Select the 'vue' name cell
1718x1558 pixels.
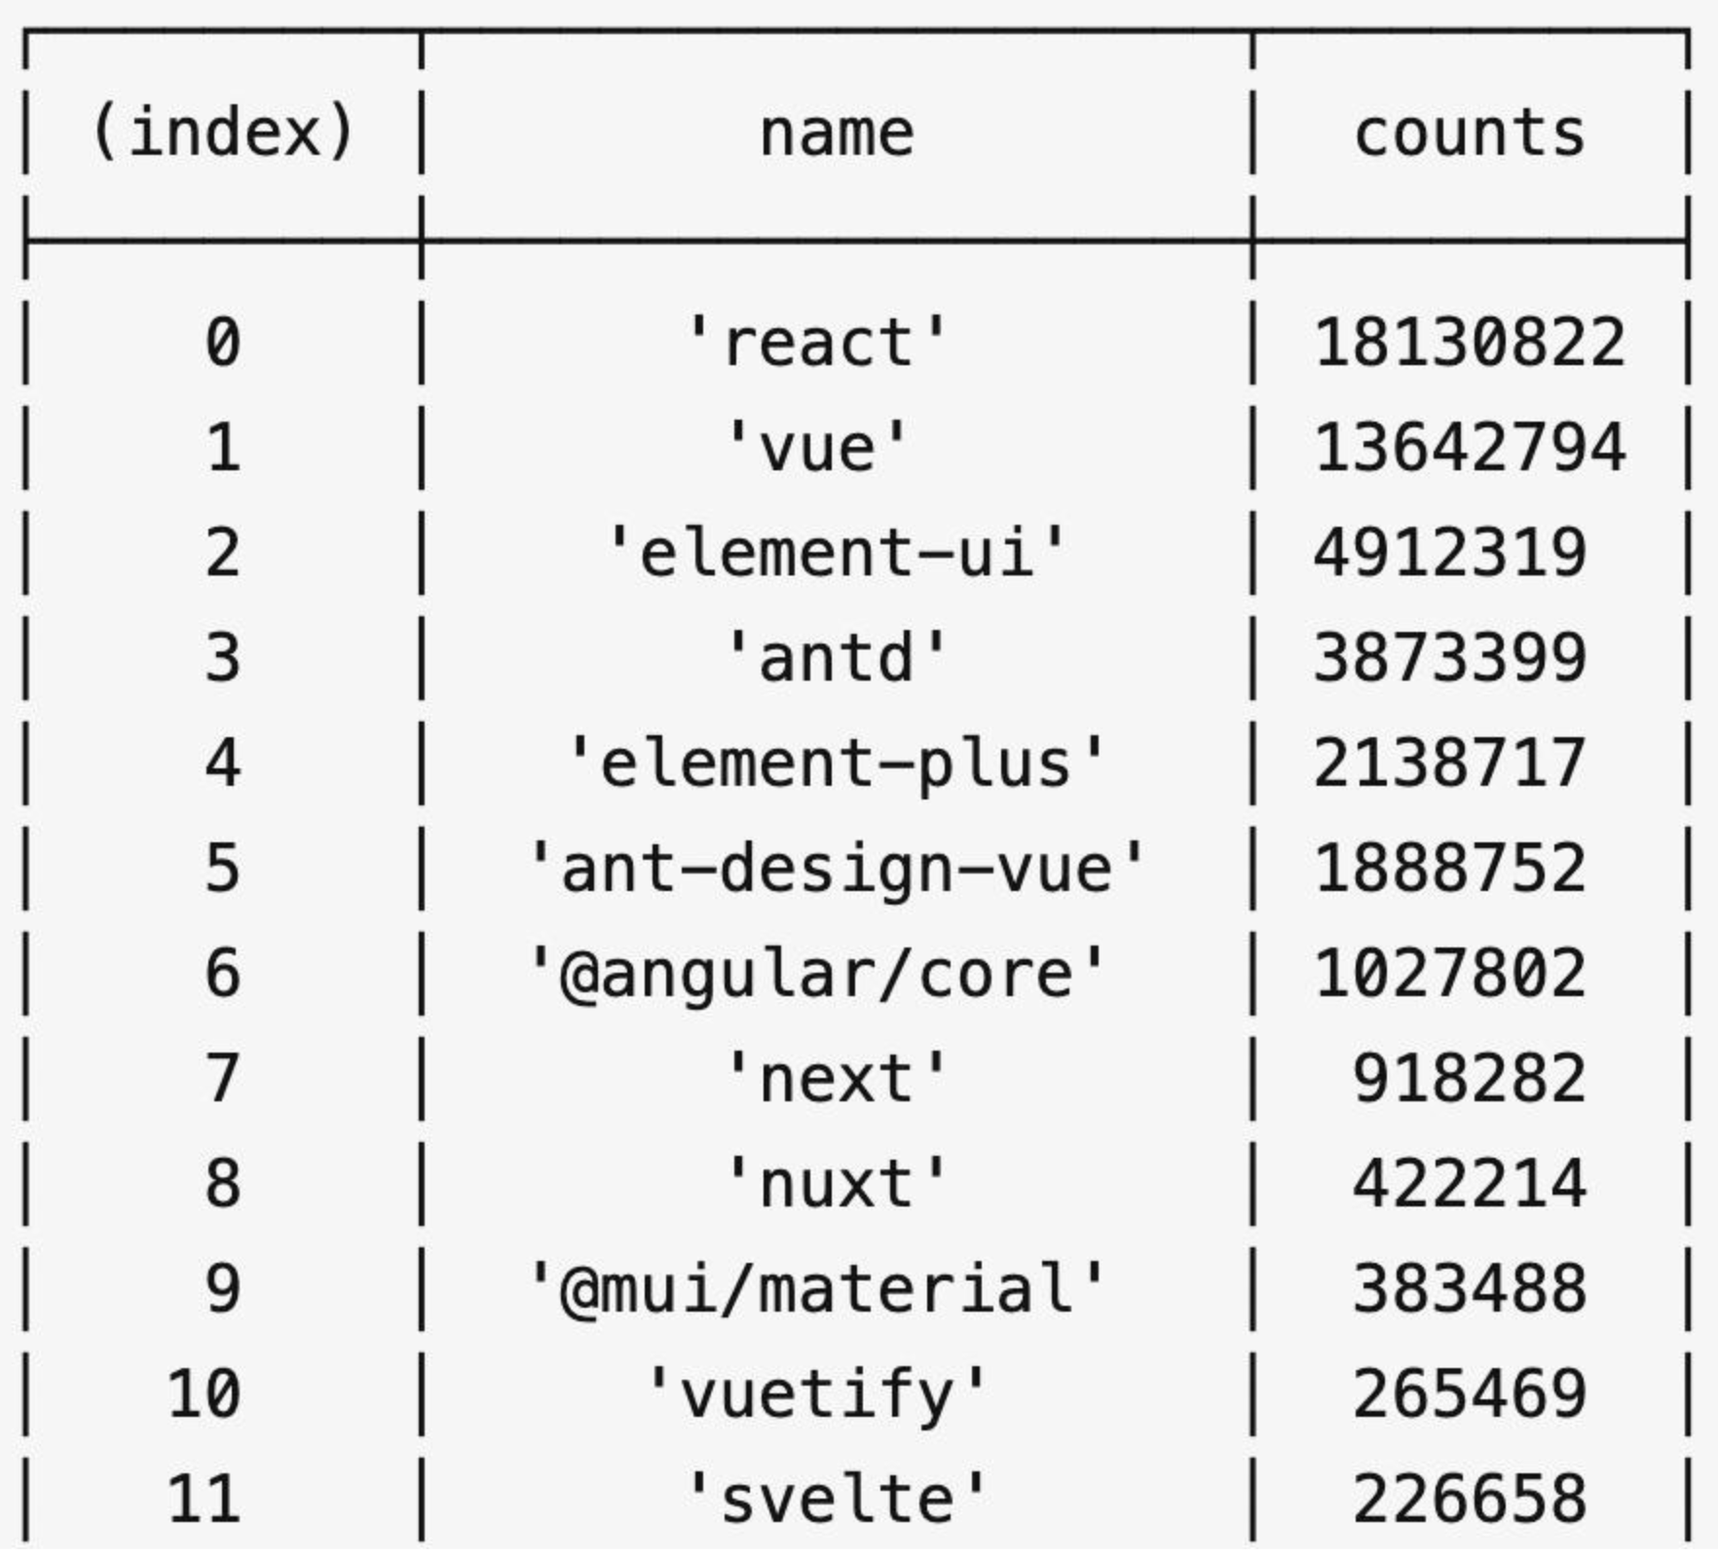tap(817, 448)
